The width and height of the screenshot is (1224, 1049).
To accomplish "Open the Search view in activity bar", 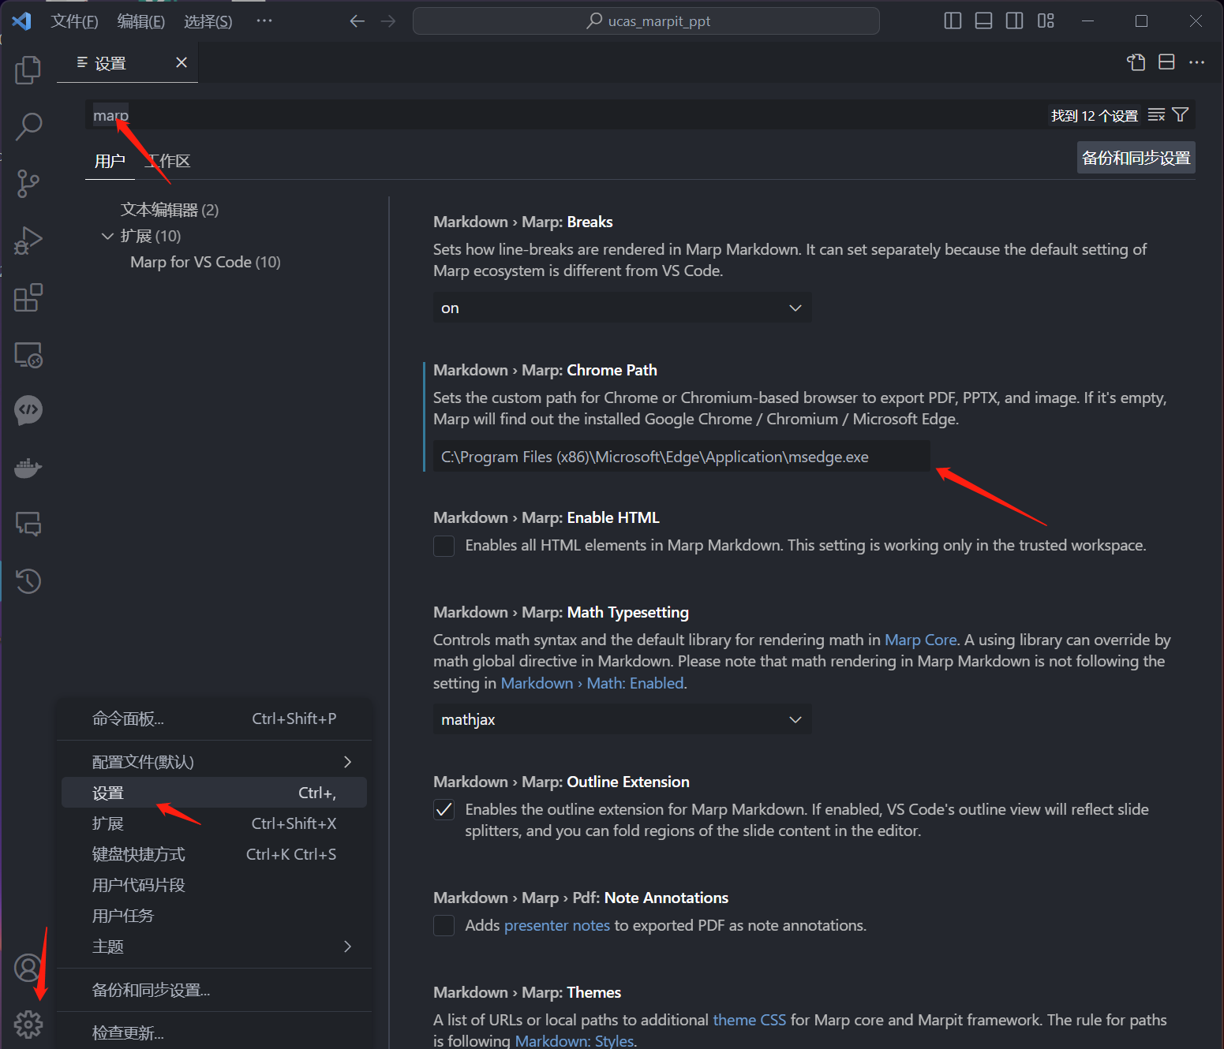I will pyautogui.click(x=28, y=126).
